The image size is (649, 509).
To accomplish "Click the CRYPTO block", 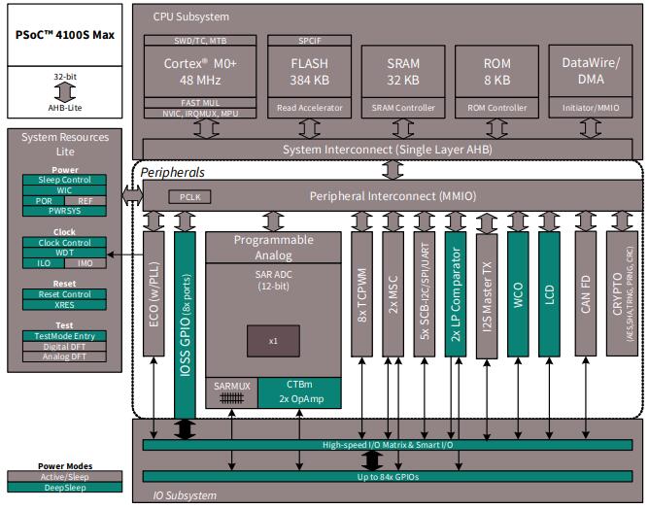I will 622,293.
